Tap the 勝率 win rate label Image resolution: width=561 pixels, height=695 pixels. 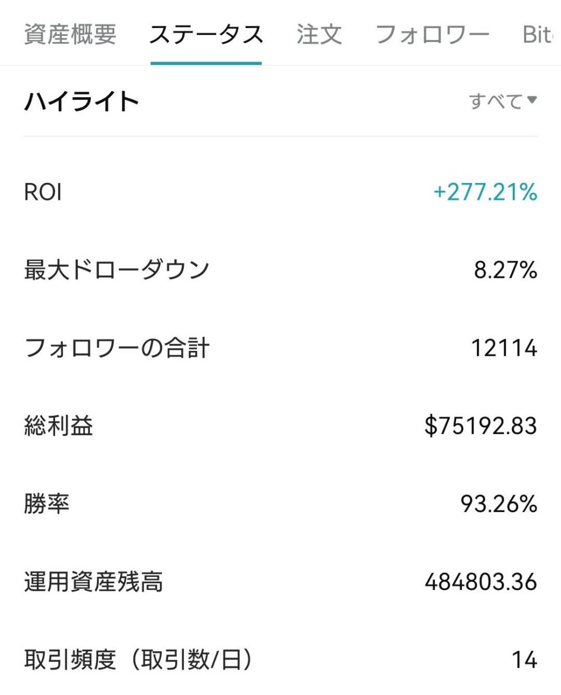(x=47, y=504)
